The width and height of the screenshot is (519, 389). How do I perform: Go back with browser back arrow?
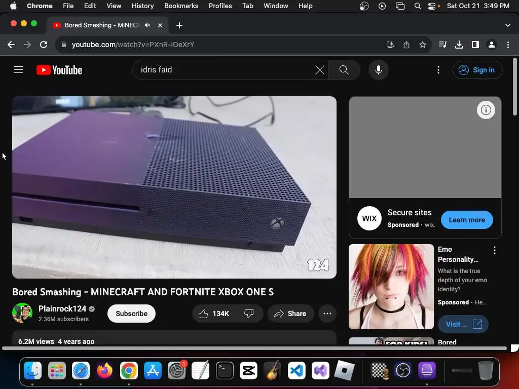(11, 45)
